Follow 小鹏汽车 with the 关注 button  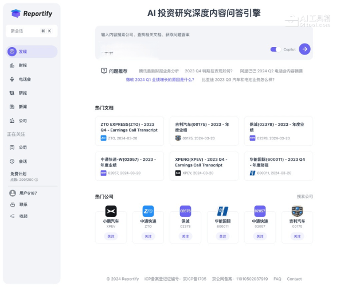pyautogui.click(x=111, y=236)
